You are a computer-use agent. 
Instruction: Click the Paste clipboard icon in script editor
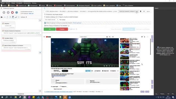[13, 17]
